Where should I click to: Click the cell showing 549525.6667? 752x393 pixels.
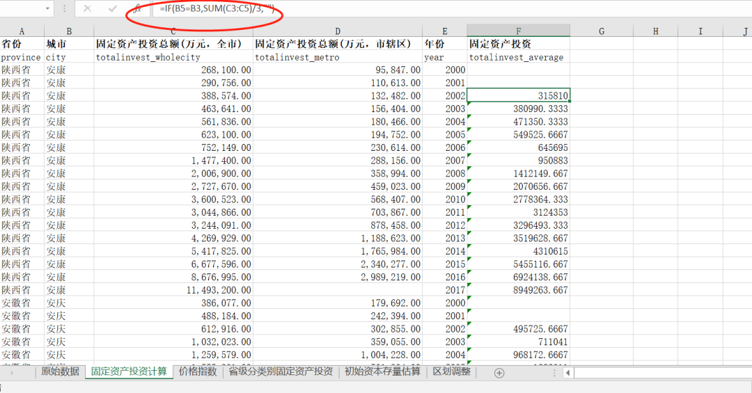519,135
